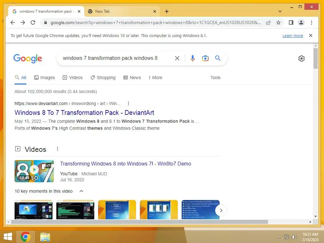Screen dimensions: 324x243
Task: Open second key moment thumbnail with green text
Action: (x=75, y=209)
